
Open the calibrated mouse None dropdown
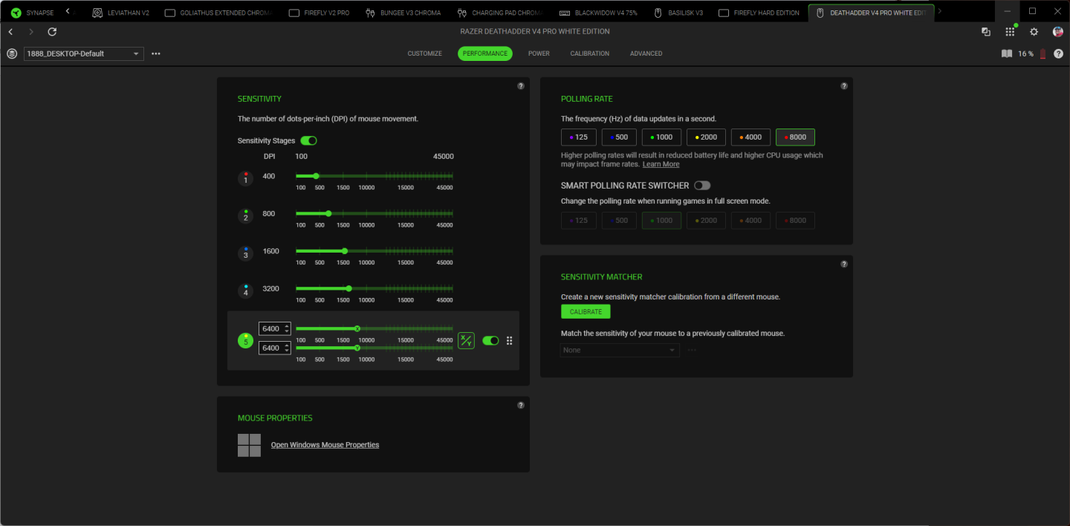click(x=620, y=350)
